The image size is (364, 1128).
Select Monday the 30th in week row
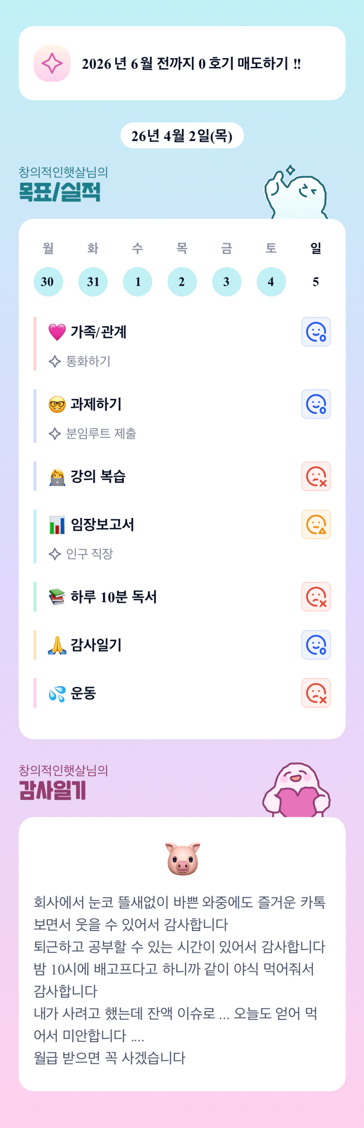48,282
